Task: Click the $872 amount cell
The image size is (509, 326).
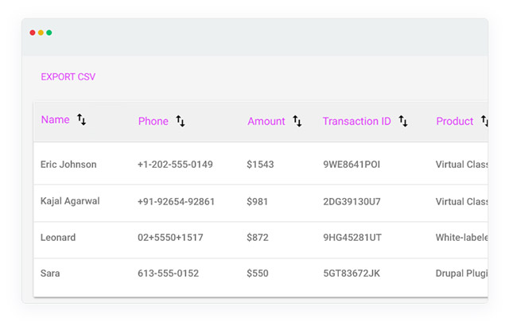Action: [258, 238]
